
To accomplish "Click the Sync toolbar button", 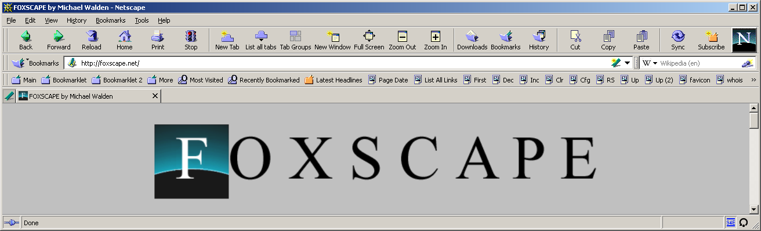I will (x=678, y=40).
